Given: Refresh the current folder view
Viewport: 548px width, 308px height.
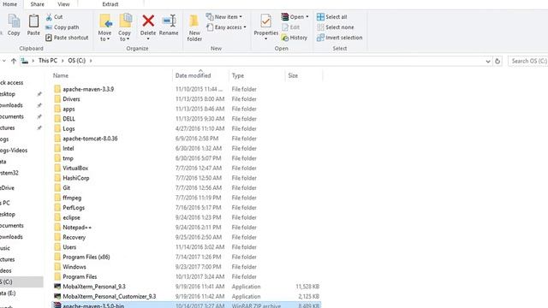Looking at the screenshot, I should [x=497, y=61].
